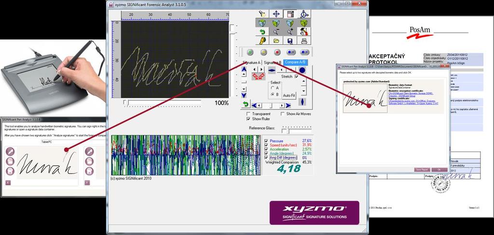The height and width of the screenshot is (235, 494).
Task: Uncheck the Ang Diff (degrees) checkbox
Action: 266,157
